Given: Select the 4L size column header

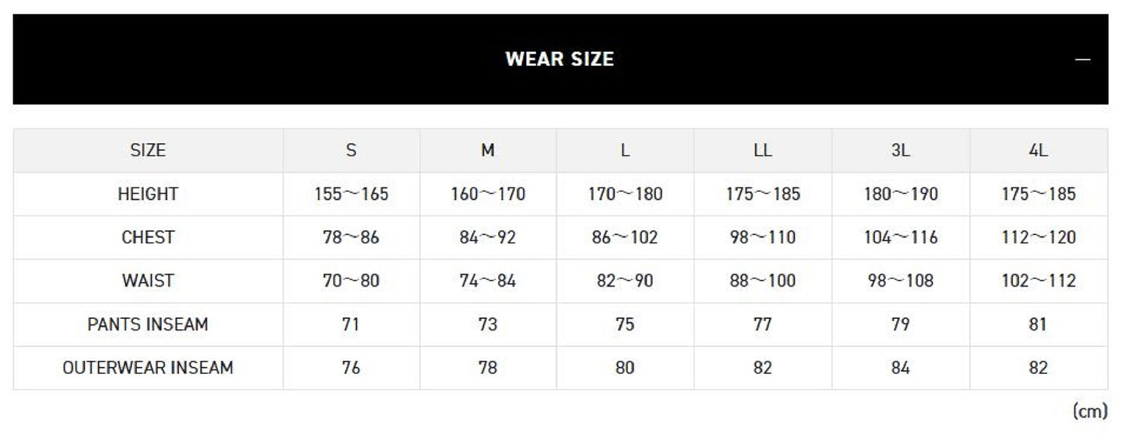Looking at the screenshot, I should pyautogui.click(x=1038, y=151).
